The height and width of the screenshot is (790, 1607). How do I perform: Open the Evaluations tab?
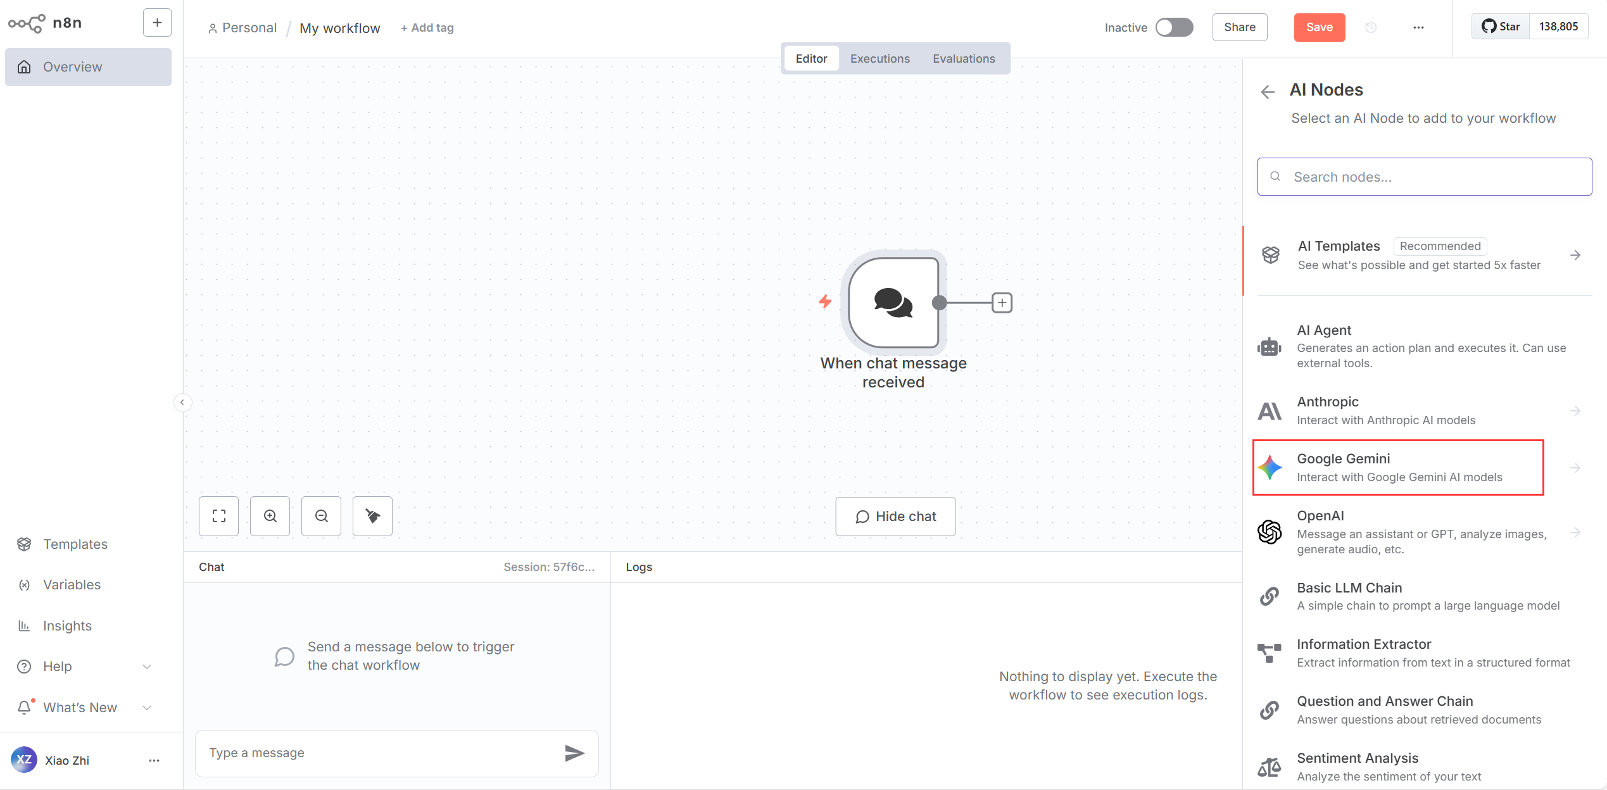pos(963,58)
